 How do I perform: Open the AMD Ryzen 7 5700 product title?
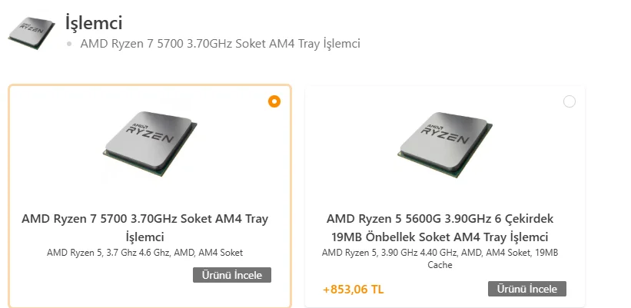(x=145, y=227)
